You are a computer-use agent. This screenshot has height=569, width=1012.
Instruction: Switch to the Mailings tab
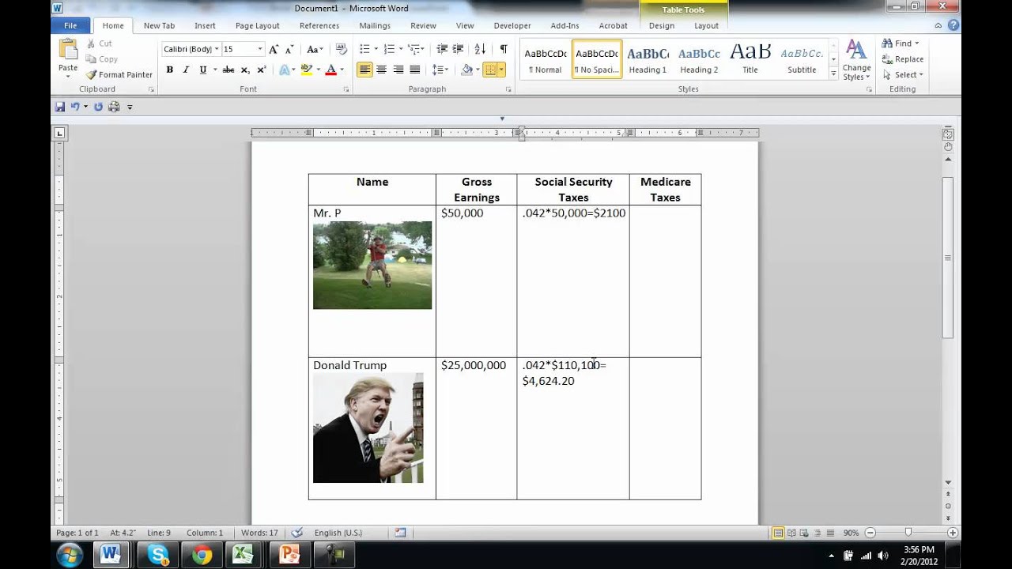[x=375, y=25]
